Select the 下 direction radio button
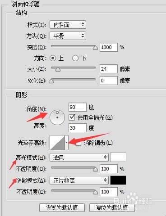 point(75,58)
